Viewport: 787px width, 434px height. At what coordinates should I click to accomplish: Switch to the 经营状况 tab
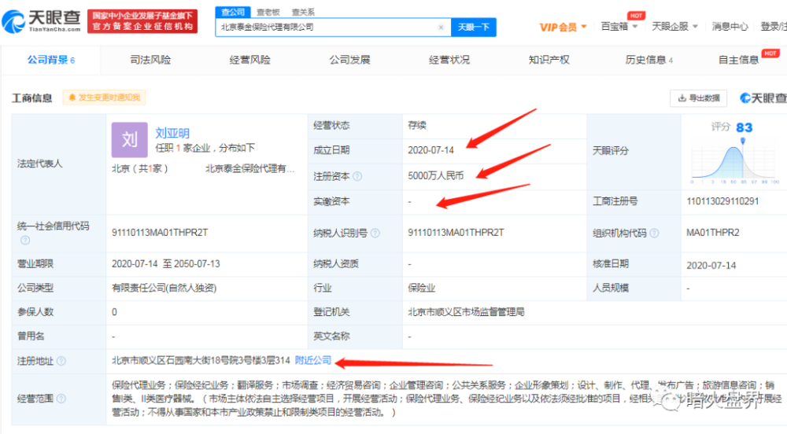point(449,60)
